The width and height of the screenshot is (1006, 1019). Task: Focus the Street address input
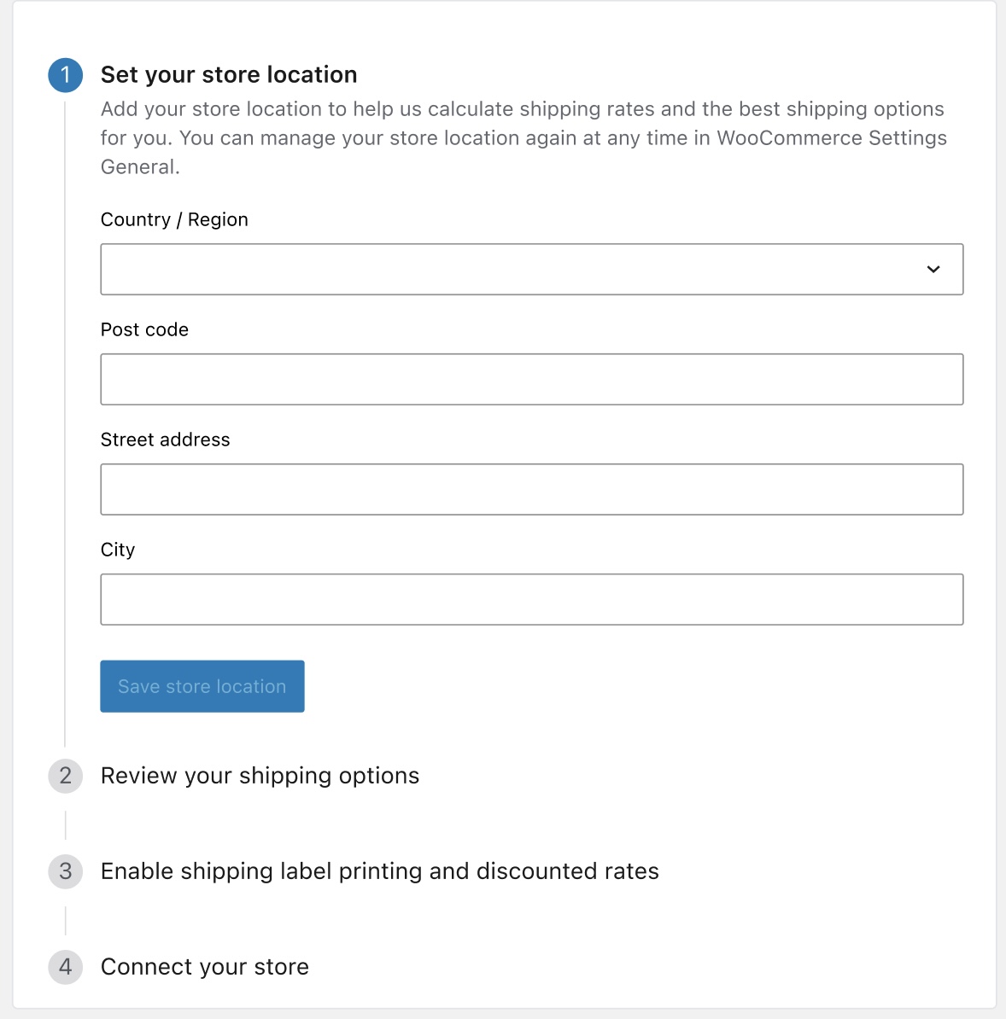[x=532, y=489]
